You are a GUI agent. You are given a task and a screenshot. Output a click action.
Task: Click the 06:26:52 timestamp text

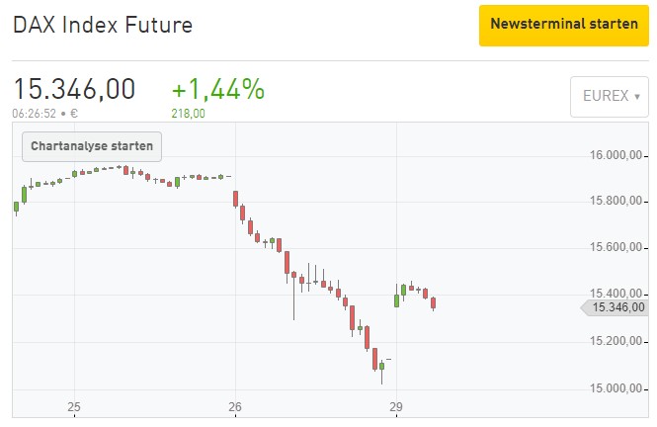click(34, 114)
